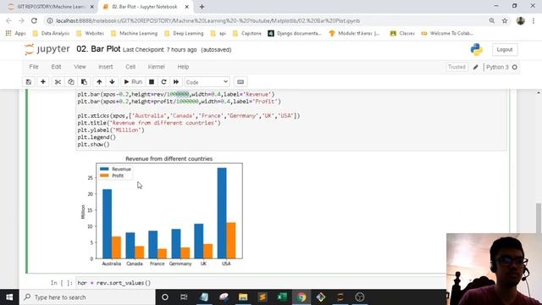The width and height of the screenshot is (542, 305).
Task: Open the Edit menu
Action: click(x=56, y=67)
